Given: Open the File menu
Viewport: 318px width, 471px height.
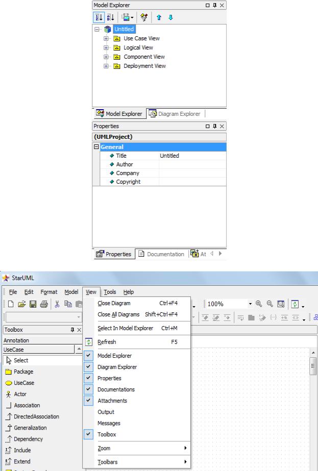Looking at the screenshot, I should (x=13, y=292).
